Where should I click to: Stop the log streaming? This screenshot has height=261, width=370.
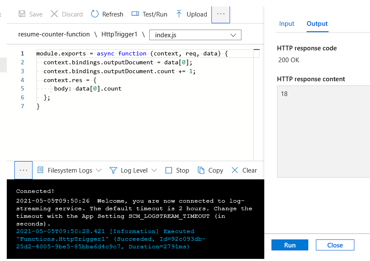point(177,170)
